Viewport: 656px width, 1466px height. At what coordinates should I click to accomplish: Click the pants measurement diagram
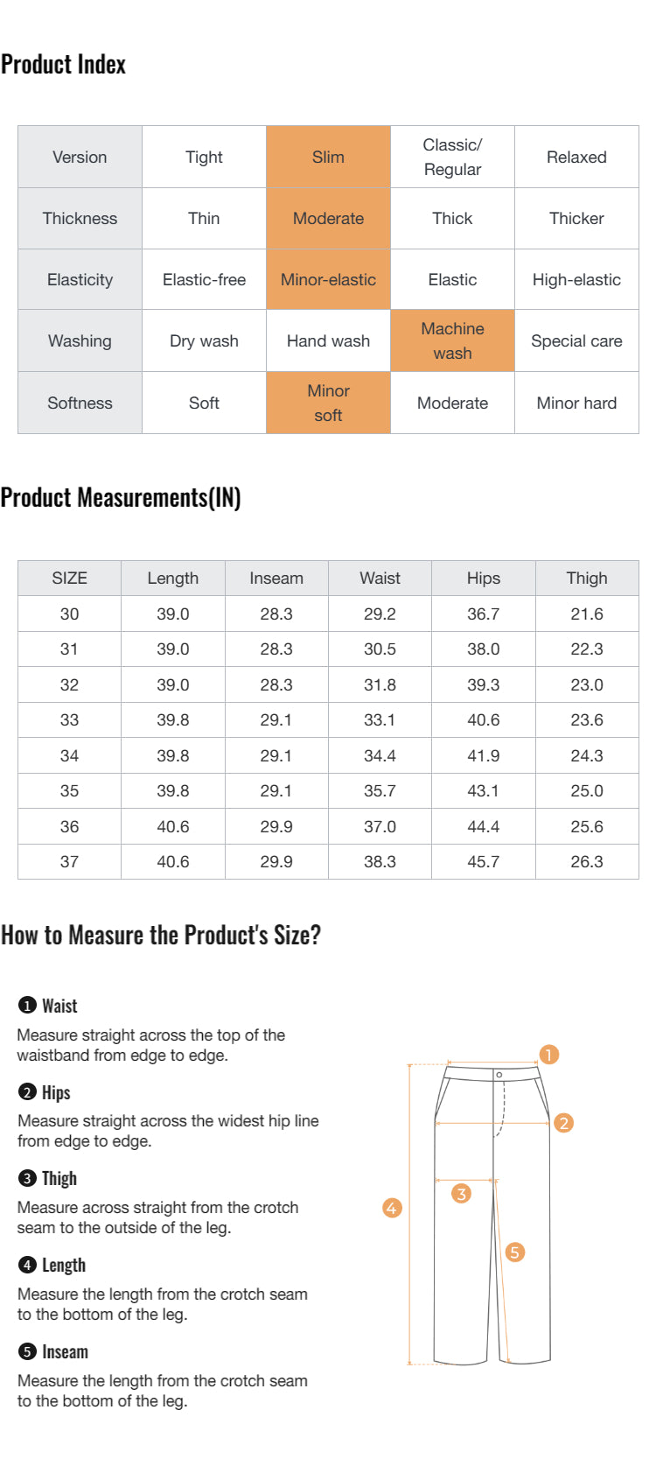click(x=492, y=1214)
